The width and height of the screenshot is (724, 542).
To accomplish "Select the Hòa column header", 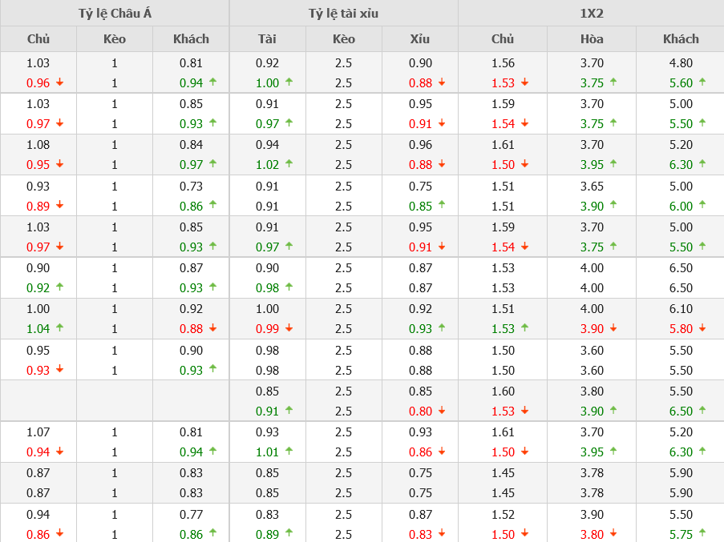I will [x=592, y=38].
